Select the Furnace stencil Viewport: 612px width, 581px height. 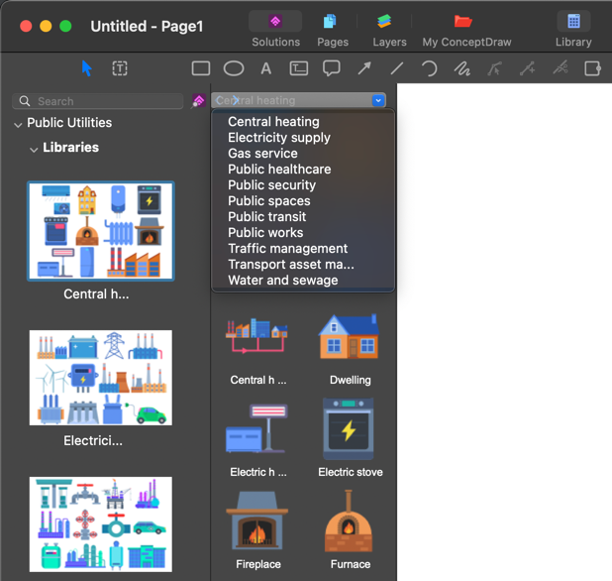[x=349, y=521]
